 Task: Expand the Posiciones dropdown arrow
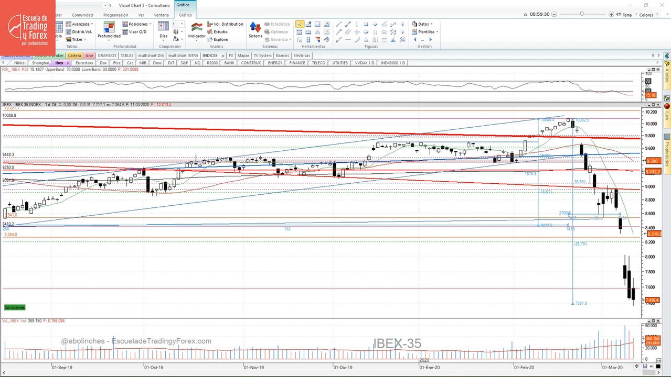[x=151, y=24]
